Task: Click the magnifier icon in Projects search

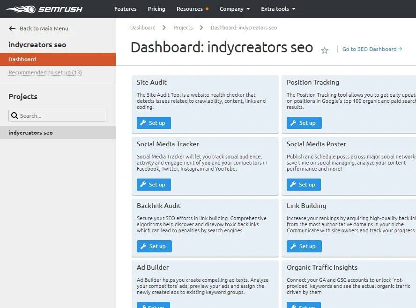Action: coord(15,115)
